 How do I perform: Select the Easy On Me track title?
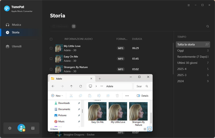click(x=71, y=57)
